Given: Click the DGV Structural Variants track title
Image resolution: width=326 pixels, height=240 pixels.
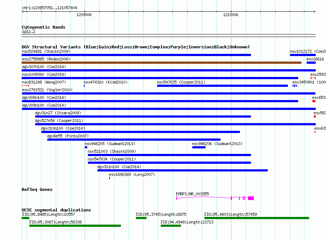Looking at the screenshot, I should pos(136,47).
